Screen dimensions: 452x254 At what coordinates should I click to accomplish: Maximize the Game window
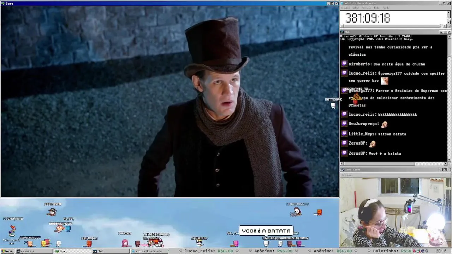coord(332,4)
